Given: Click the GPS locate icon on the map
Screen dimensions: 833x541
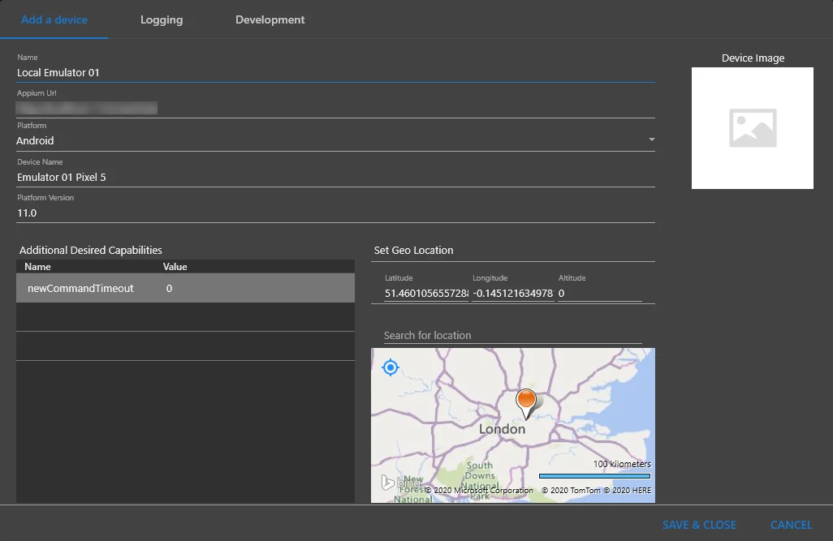Looking at the screenshot, I should point(391,367).
